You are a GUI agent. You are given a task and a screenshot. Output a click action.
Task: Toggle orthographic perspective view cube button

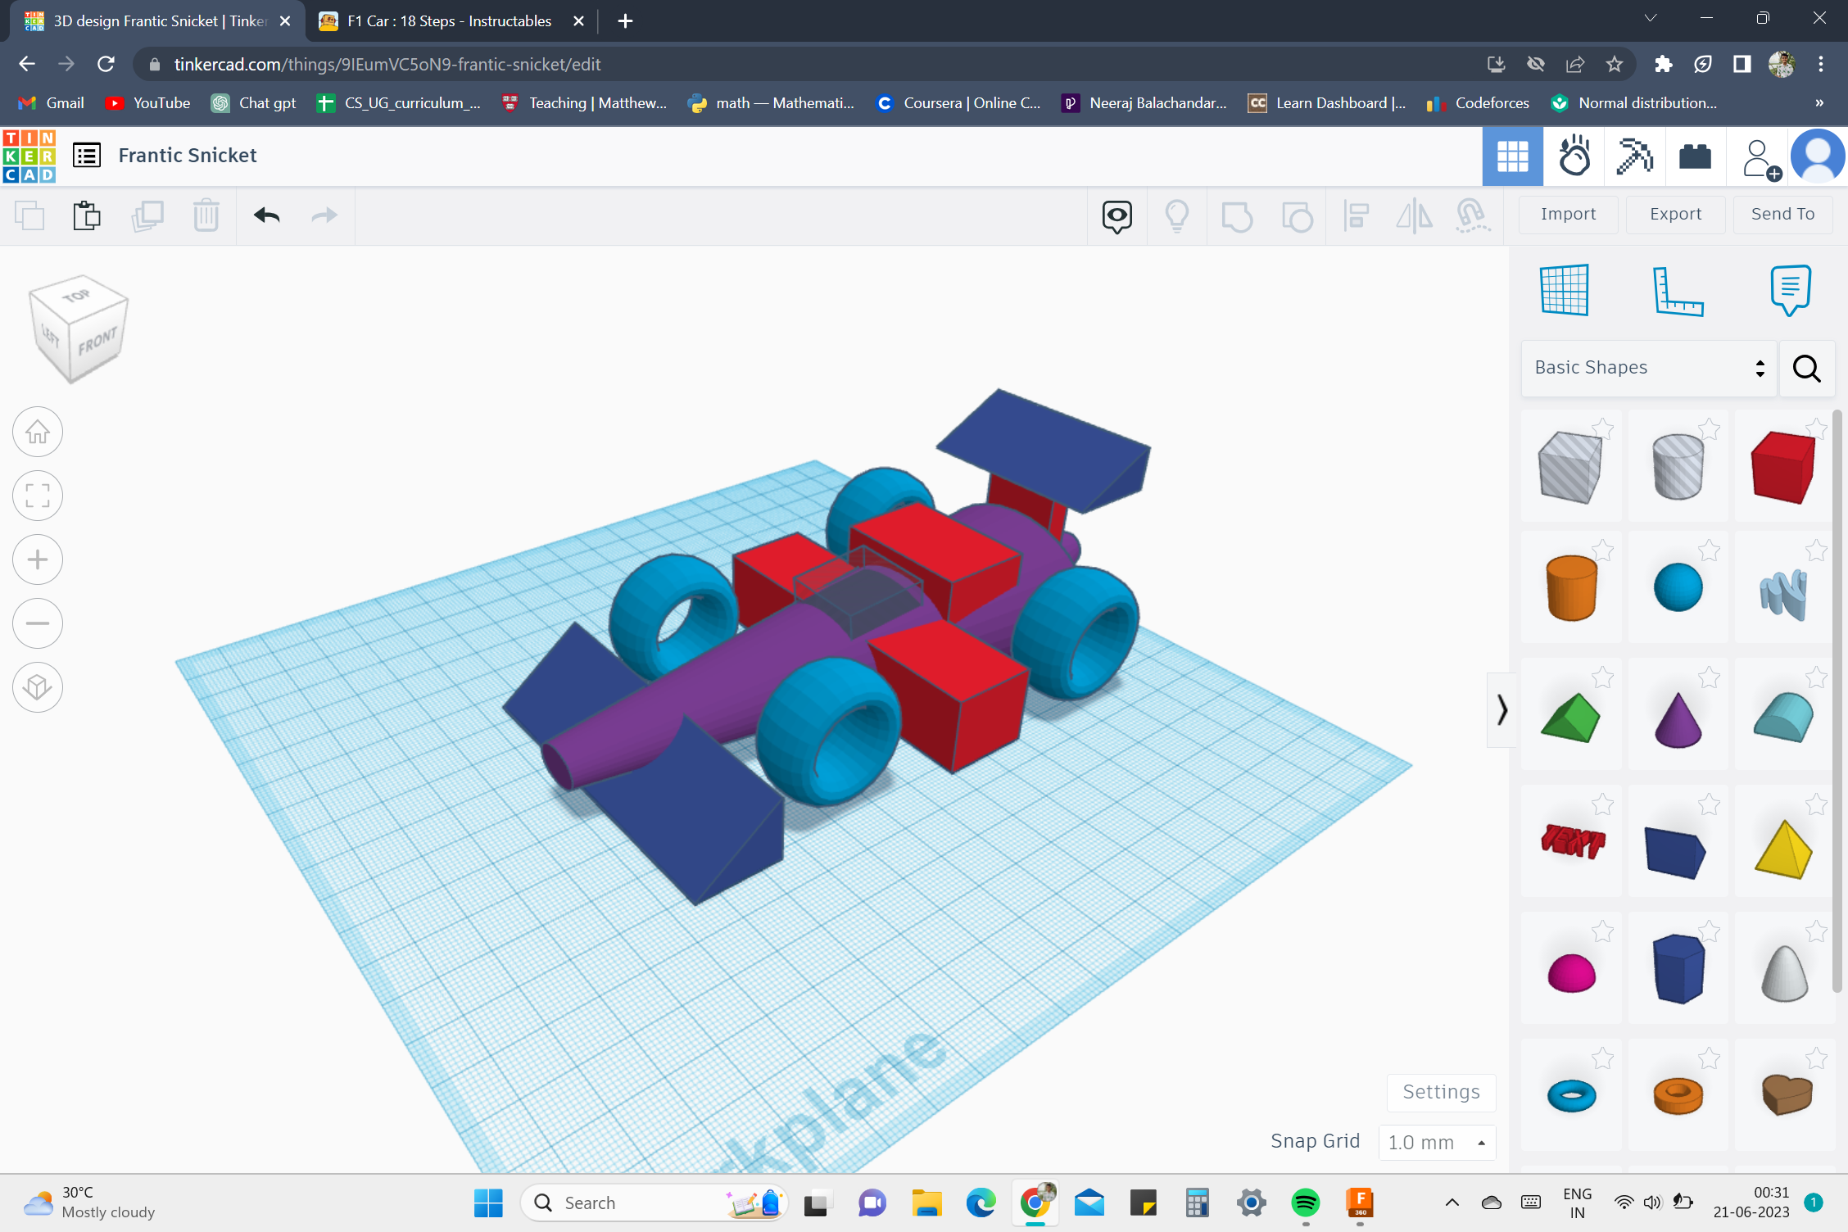point(38,687)
